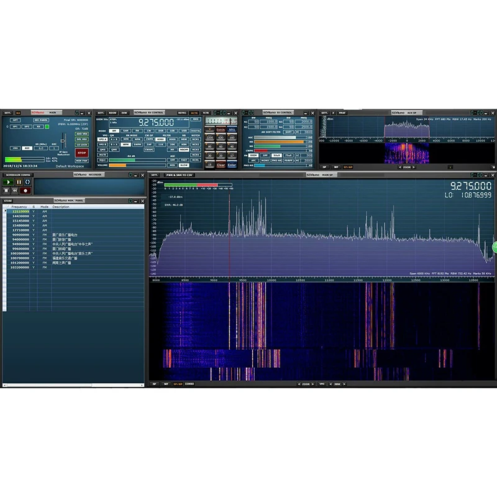Select the 17 band key
Viewport: 497px width, 497px height.
click(x=232, y=156)
